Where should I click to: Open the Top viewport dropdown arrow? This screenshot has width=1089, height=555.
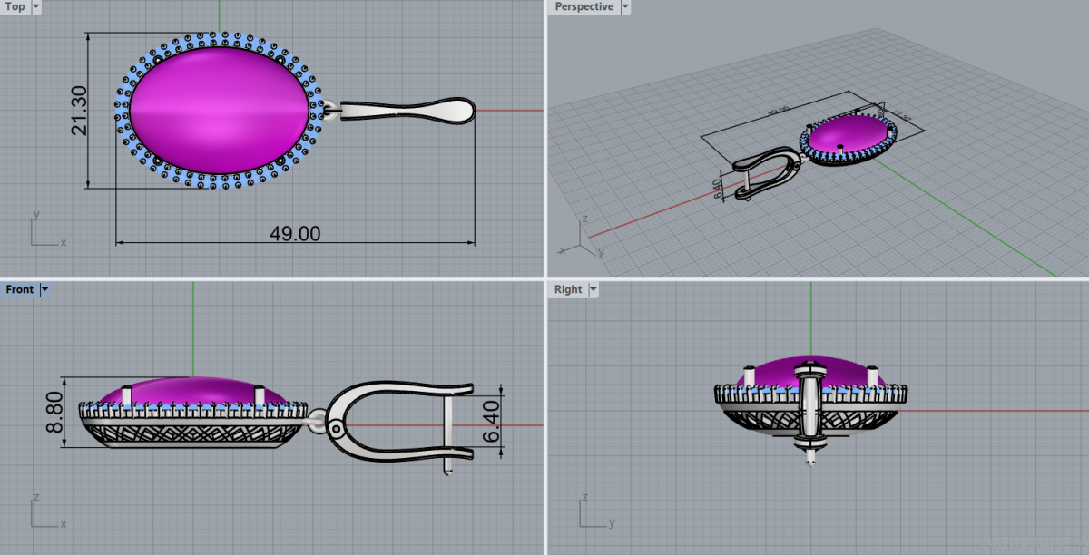point(35,6)
